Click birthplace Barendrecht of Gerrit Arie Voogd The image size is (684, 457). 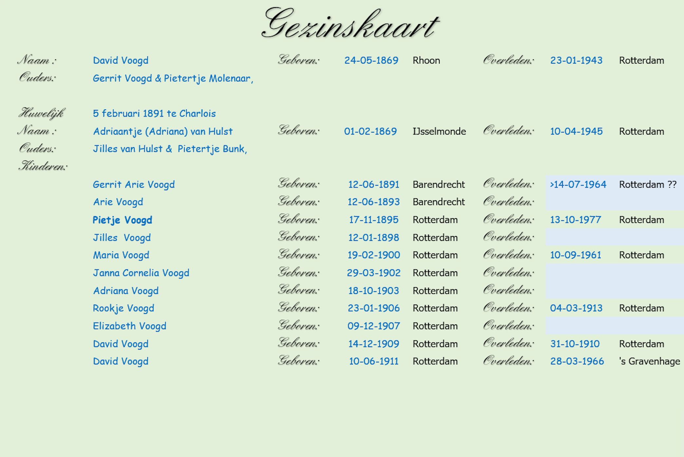coord(438,184)
